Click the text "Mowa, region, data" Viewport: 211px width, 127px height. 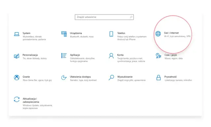[174, 59]
